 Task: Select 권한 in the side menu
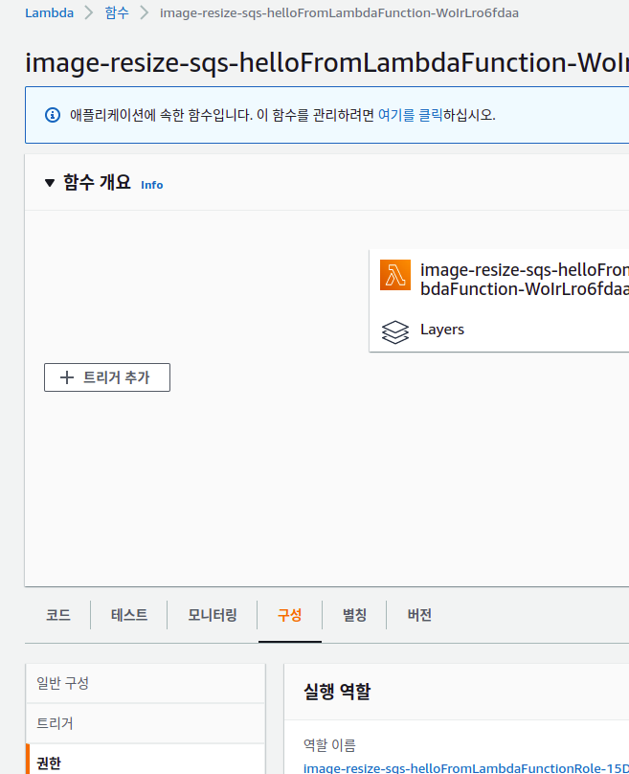(x=146, y=761)
